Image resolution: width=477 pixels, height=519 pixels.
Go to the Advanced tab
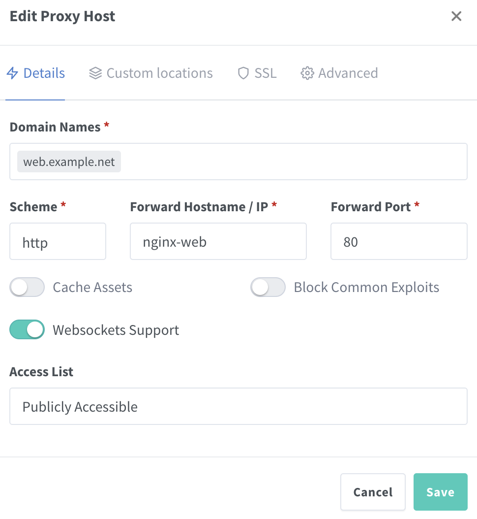pyautogui.click(x=348, y=73)
